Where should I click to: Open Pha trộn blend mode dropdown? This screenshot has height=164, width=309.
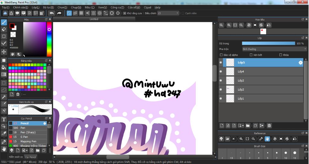click(274, 49)
